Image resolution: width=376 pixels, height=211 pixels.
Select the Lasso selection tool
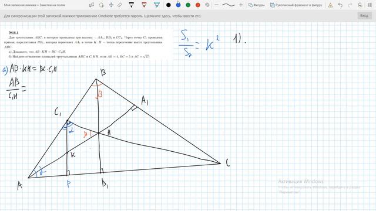click(102, 5)
